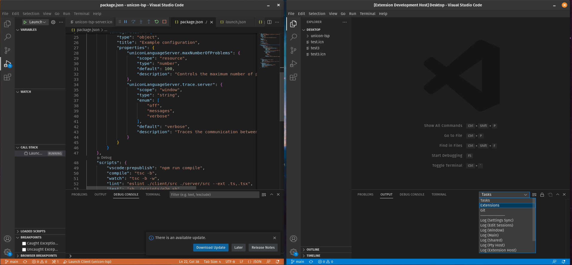The width and height of the screenshot is (572, 265).
Task: Open launch.json via debug gear icon
Action: (x=53, y=22)
